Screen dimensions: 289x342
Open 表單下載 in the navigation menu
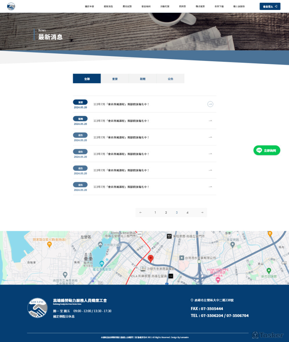click(x=219, y=6)
